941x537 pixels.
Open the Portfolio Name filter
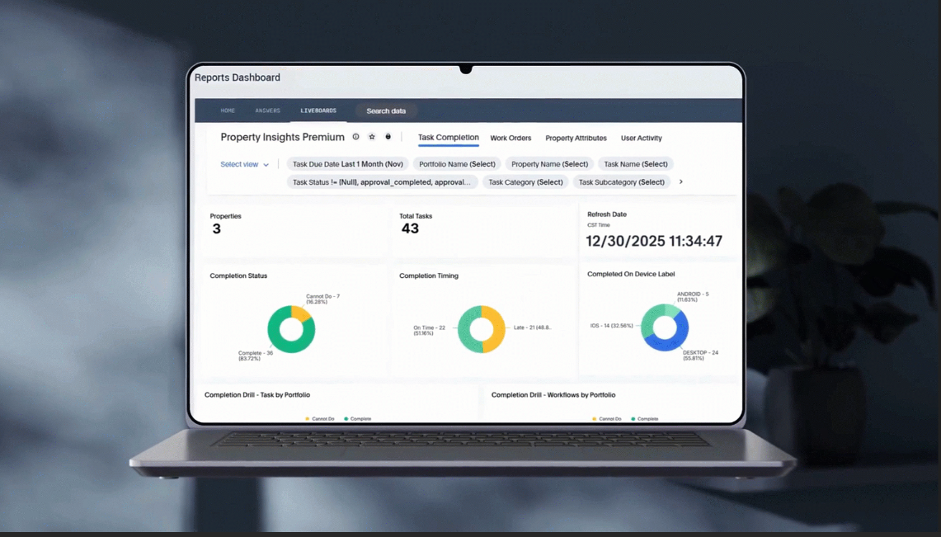tap(457, 163)
